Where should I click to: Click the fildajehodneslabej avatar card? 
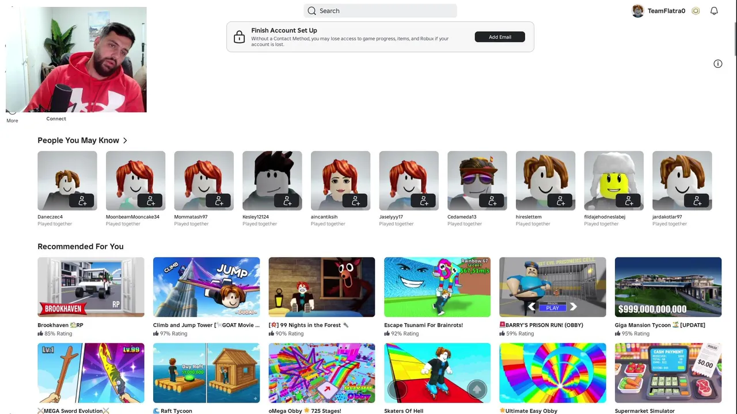614,181
